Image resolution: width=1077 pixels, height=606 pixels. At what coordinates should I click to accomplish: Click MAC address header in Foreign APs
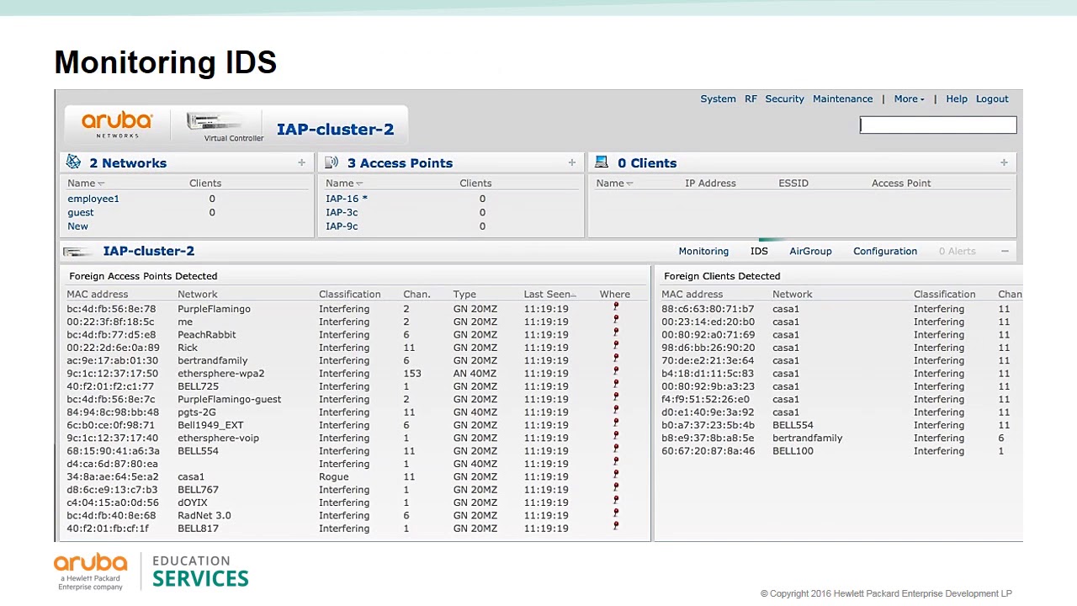98,294
